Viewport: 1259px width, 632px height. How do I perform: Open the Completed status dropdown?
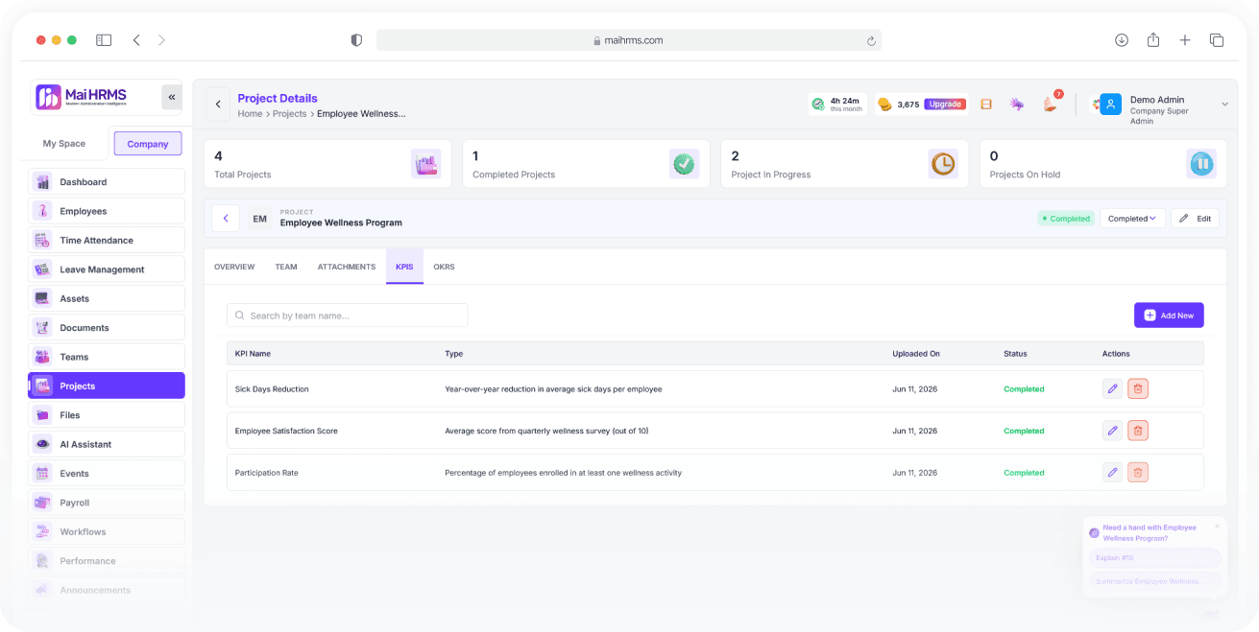point(1132,219)
